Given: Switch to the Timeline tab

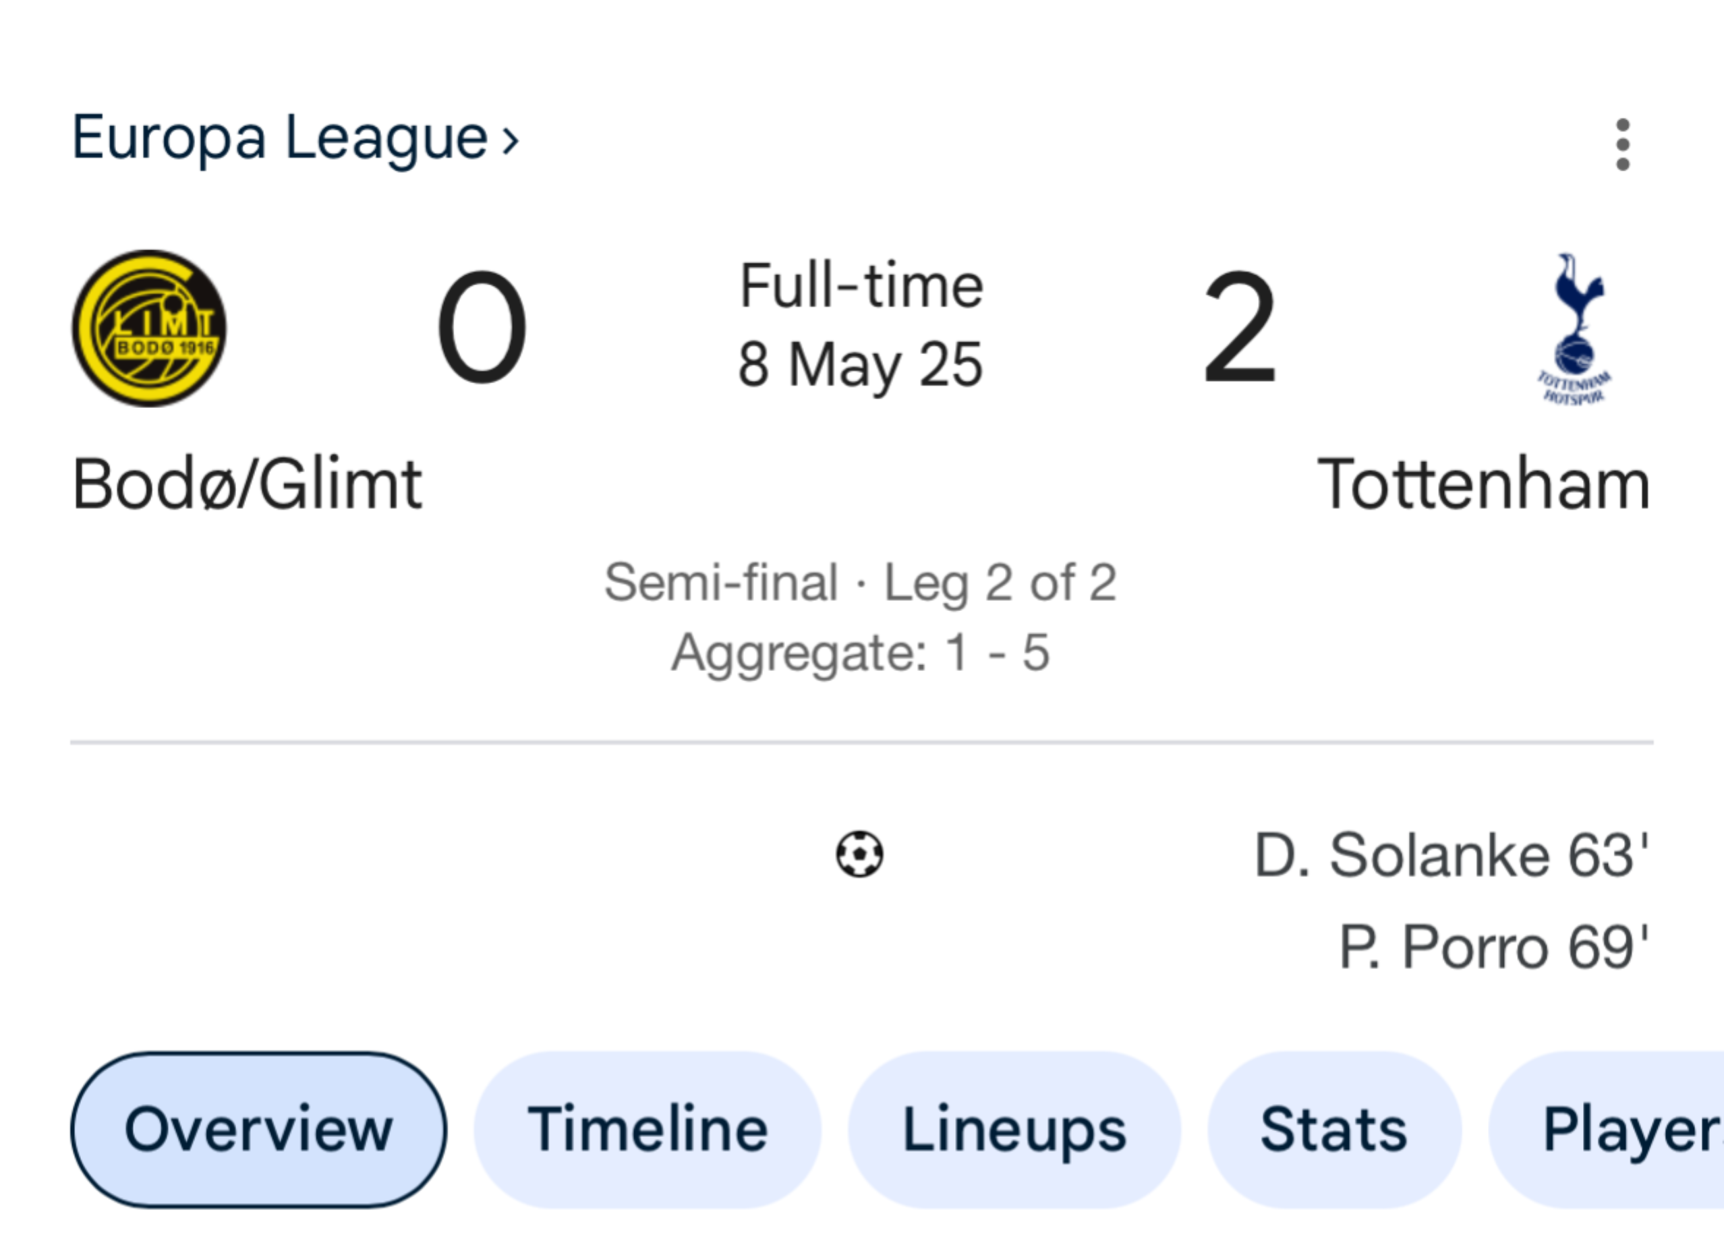Looking at the screenshot, I should coord(648,1130).
